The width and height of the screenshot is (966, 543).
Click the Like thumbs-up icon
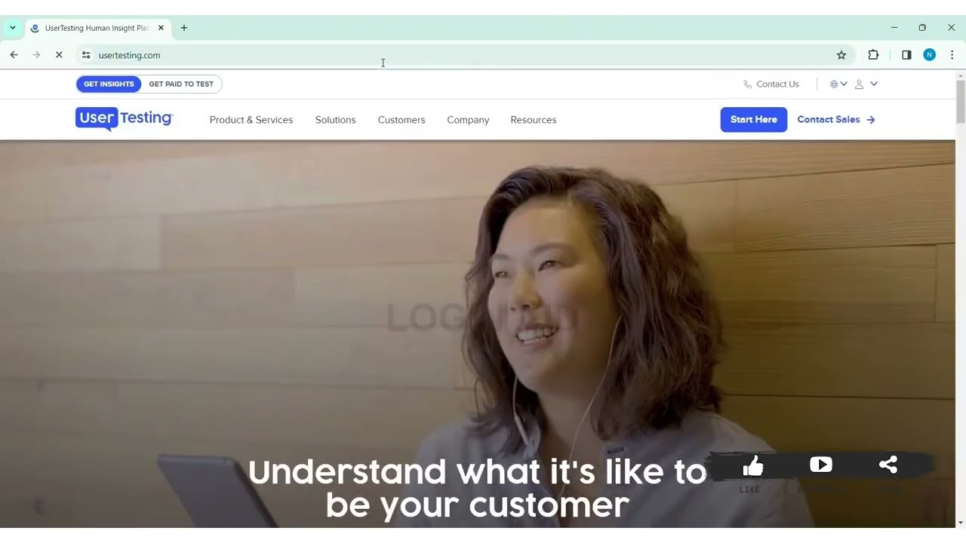[752, 467]
